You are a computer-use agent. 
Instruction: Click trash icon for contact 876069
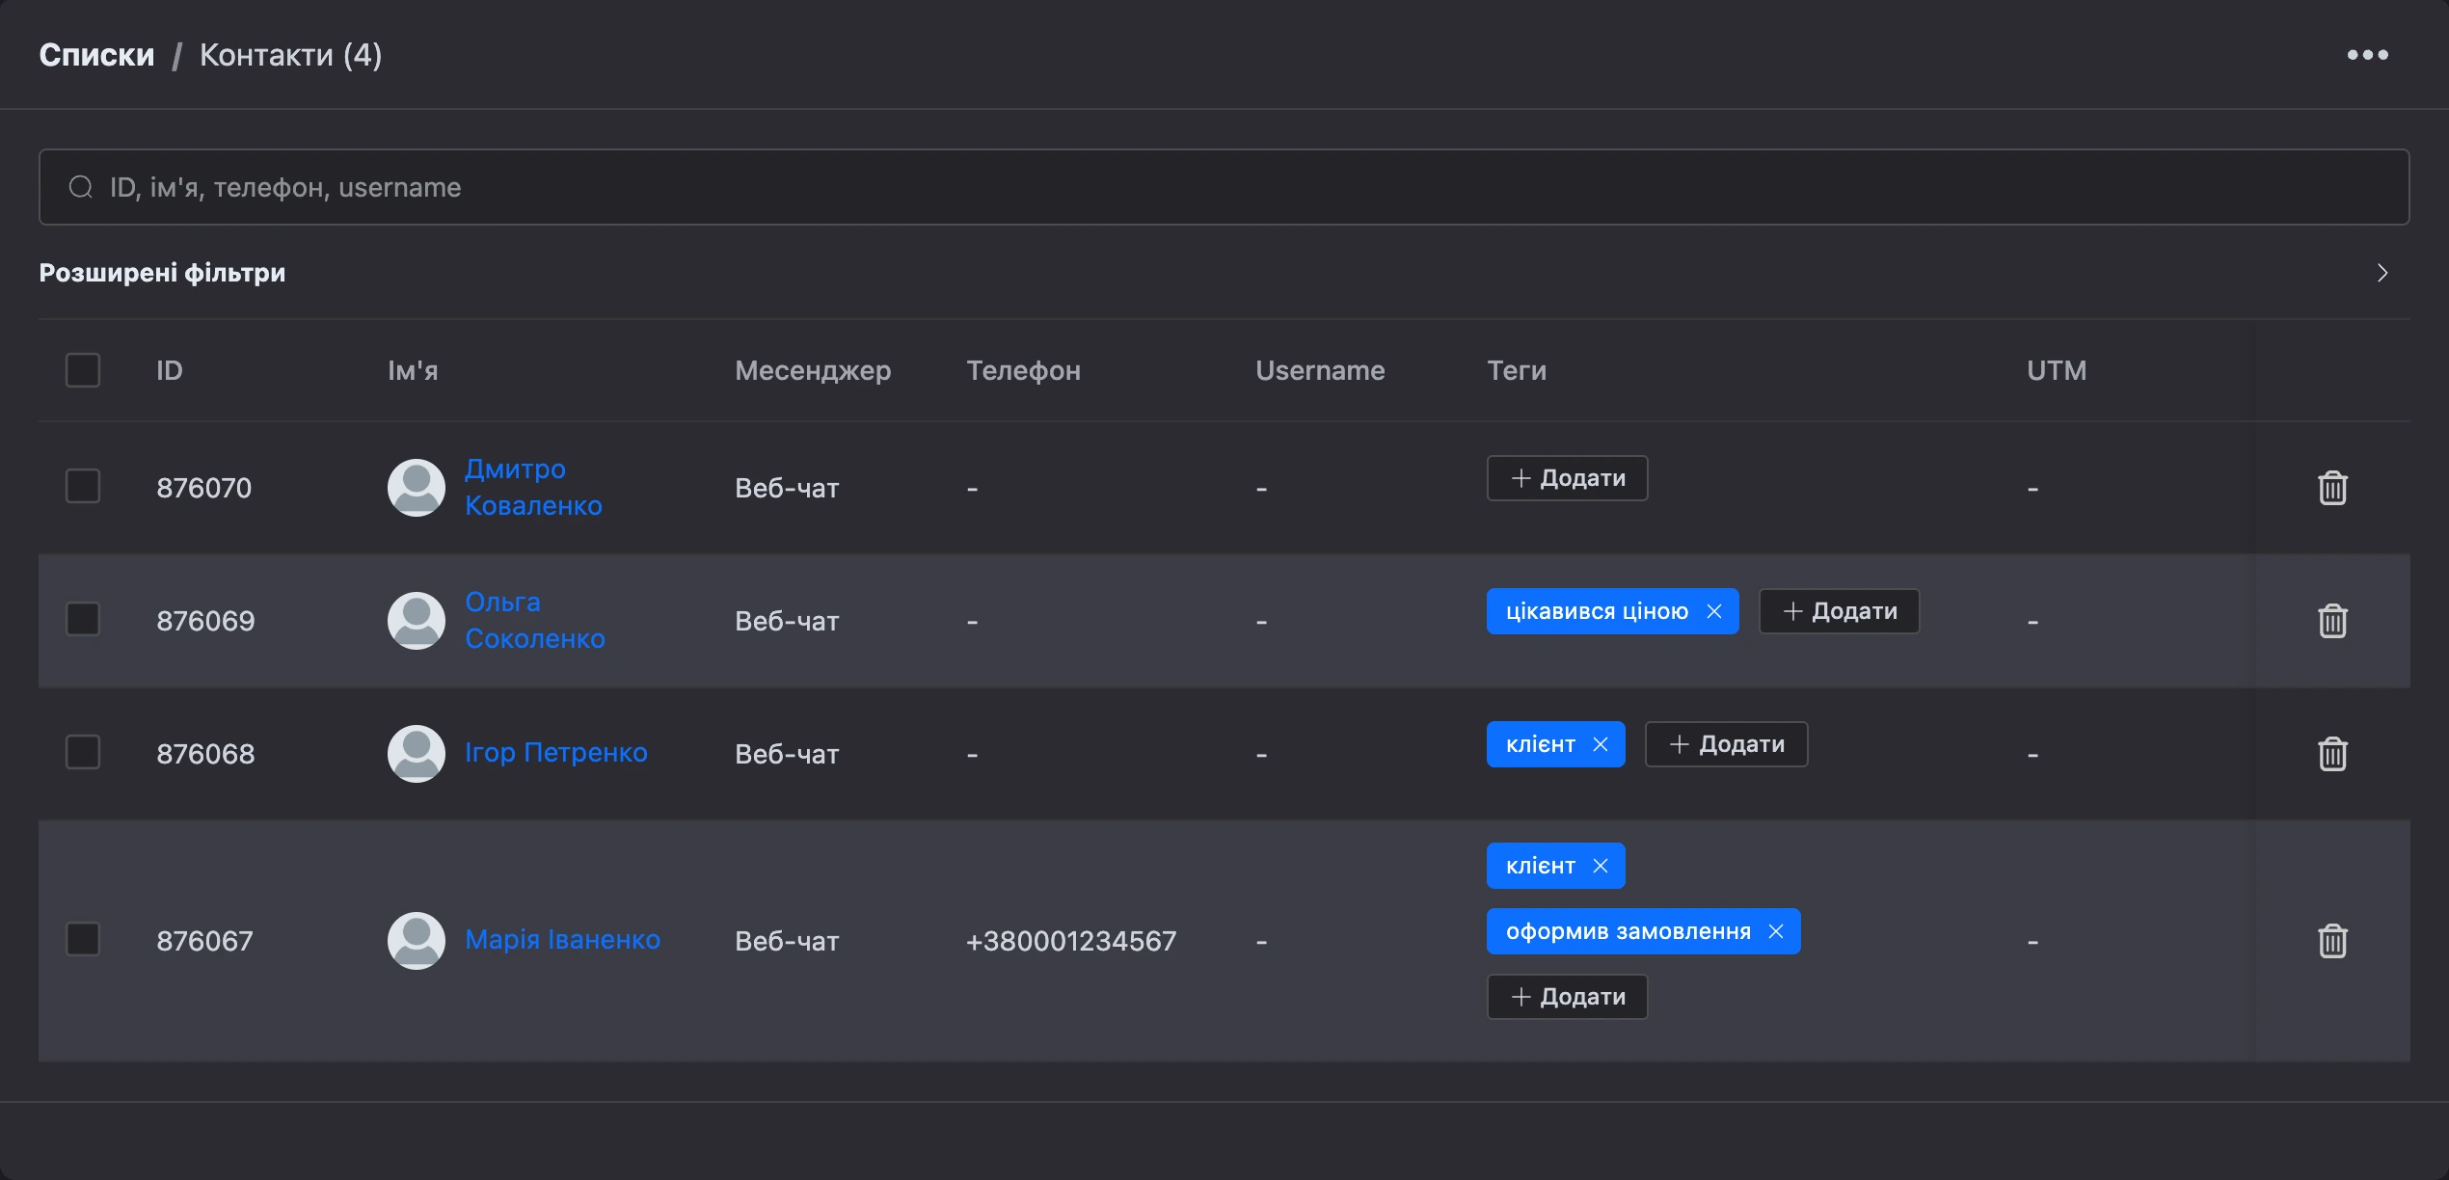[x=2332, y=621]
